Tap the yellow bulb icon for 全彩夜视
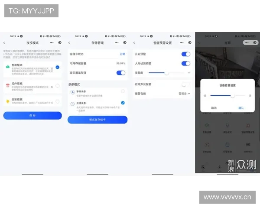 click(x=8, y=101)
